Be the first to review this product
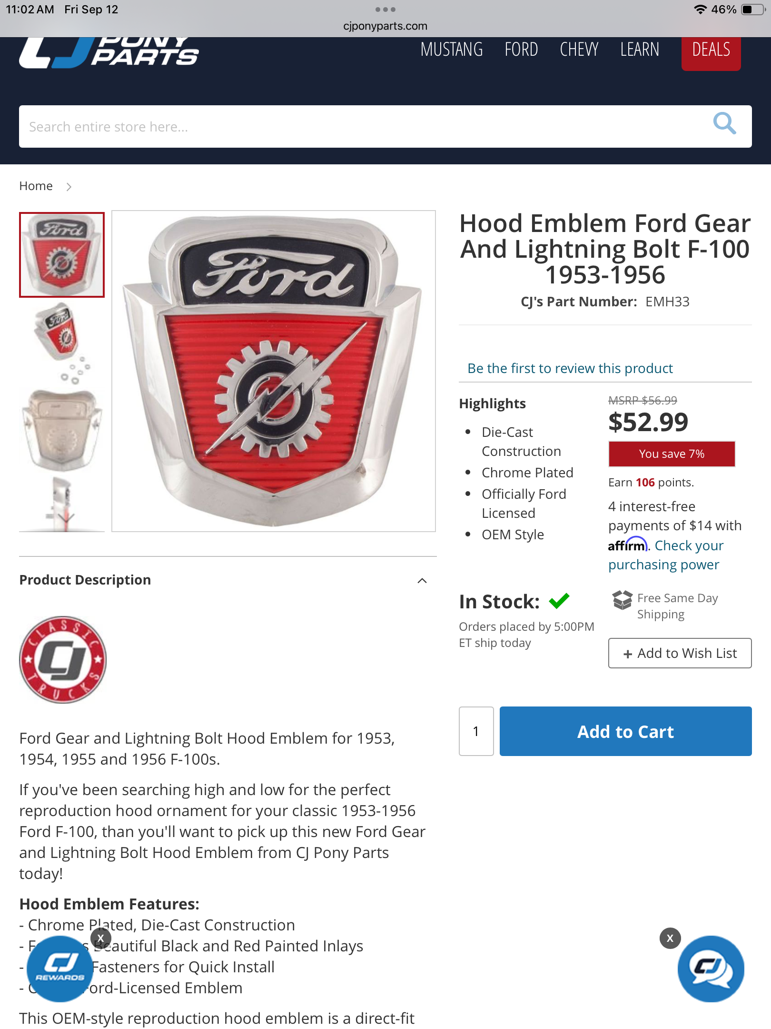 570,368
